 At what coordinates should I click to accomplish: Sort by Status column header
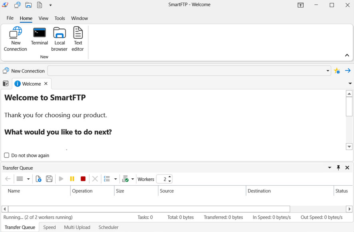(343, 191)
